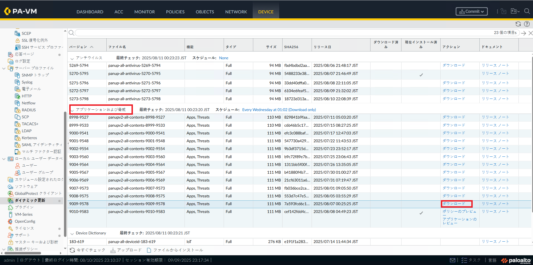Click ダウンロード link for version 9009-9578

[x=454, y=204]
